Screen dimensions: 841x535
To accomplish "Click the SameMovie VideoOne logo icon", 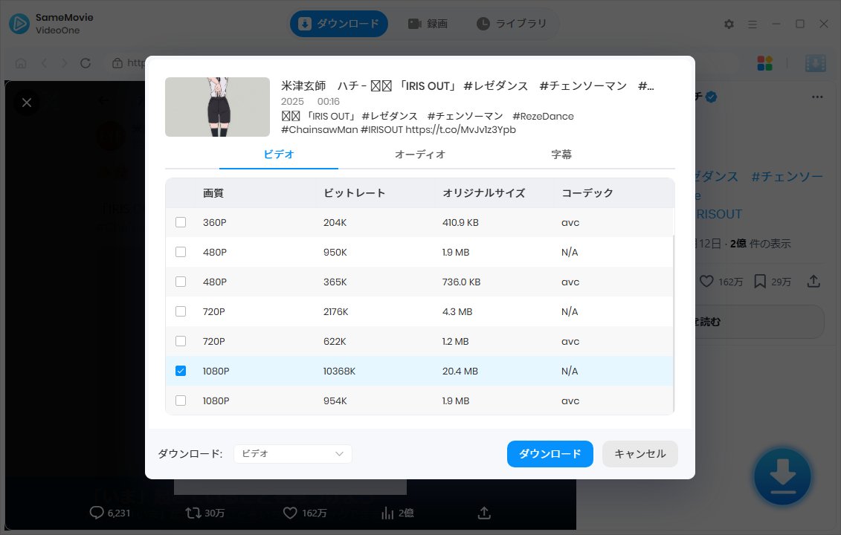I will coord(19,24).
